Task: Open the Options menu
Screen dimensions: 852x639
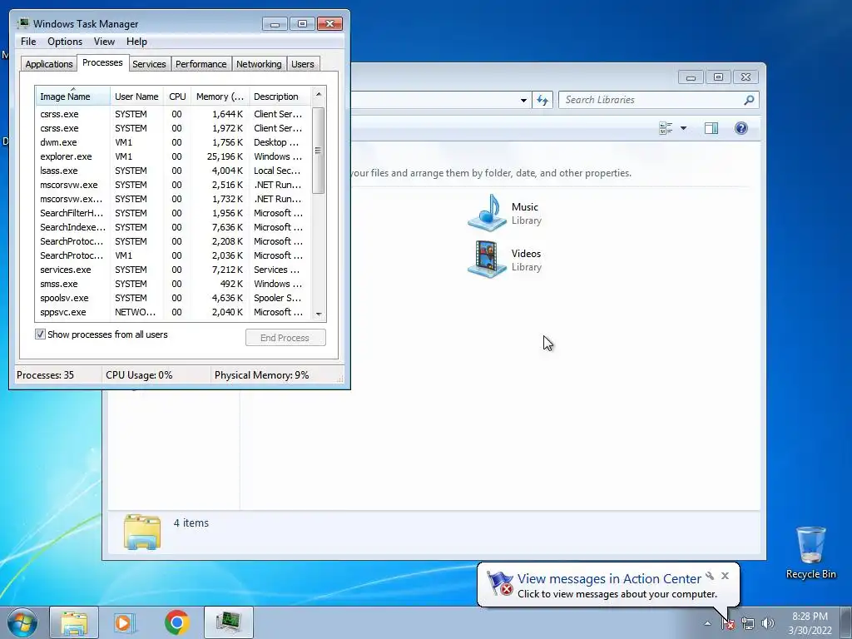Action: click(x=65, y=42)
